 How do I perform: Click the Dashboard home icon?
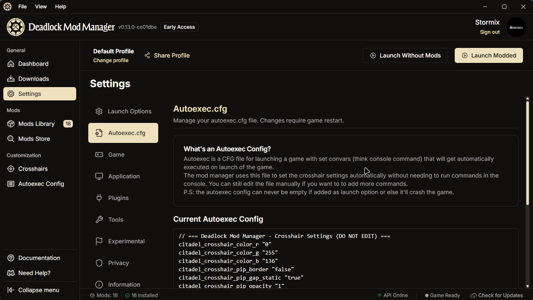pyautogui.click(x=11, y=64)
